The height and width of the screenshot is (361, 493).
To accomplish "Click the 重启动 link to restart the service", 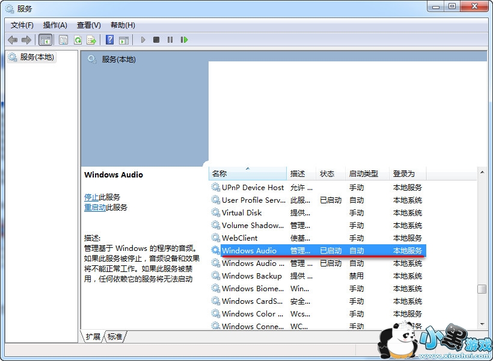I will tap(95, 208).
